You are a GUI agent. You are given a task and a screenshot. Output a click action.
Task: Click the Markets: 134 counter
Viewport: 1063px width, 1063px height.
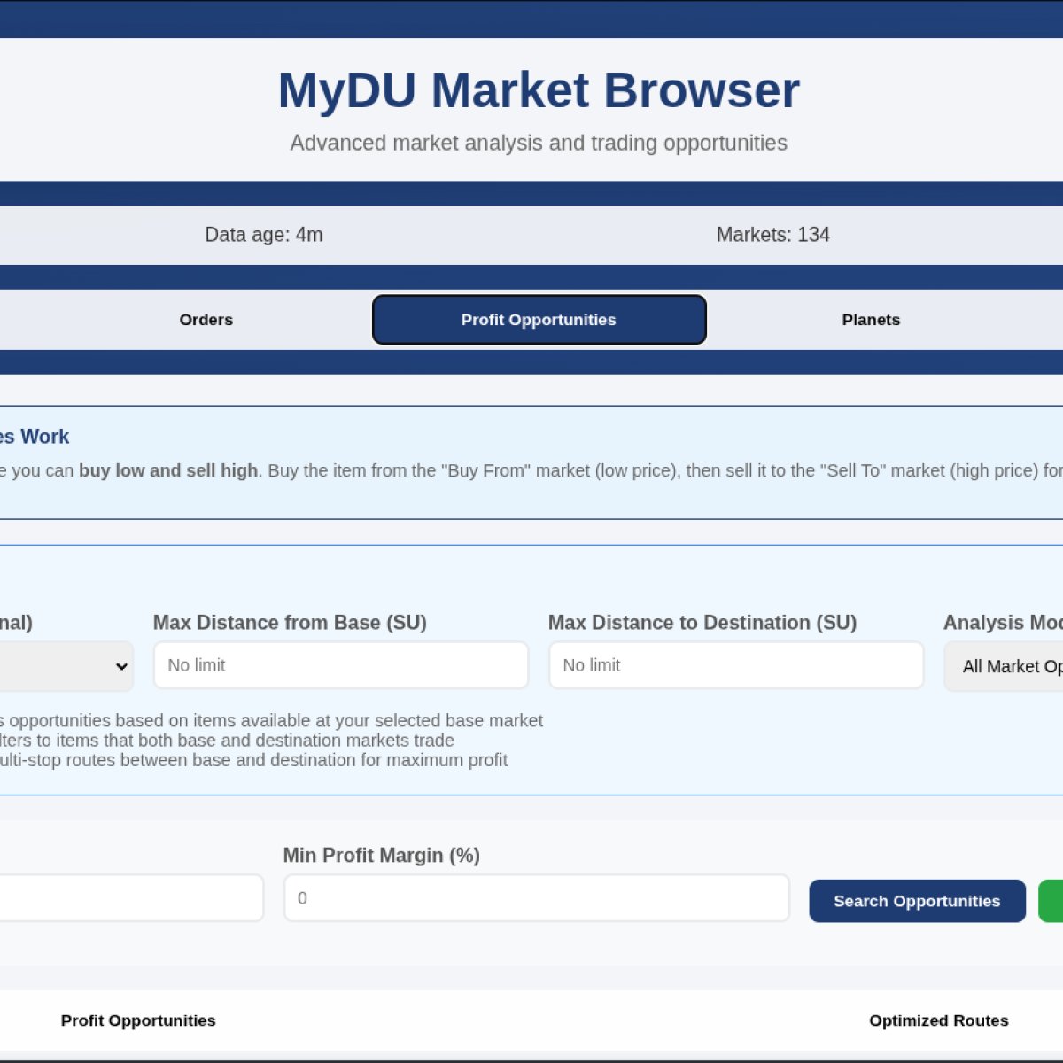point(773,235)
